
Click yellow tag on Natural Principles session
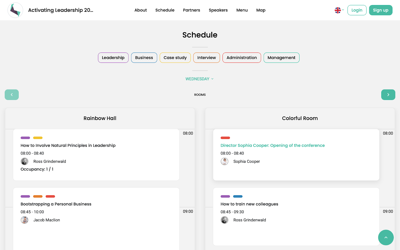pyautogui.click(x=38, y=138)
